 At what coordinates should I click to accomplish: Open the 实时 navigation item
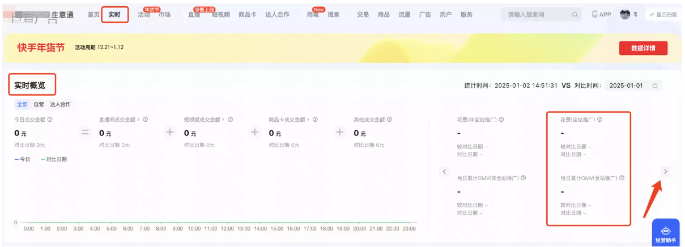pyautogui.click(x=114, y=15)
